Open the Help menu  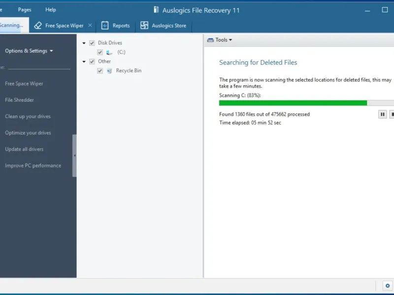[x=51, y=9]
